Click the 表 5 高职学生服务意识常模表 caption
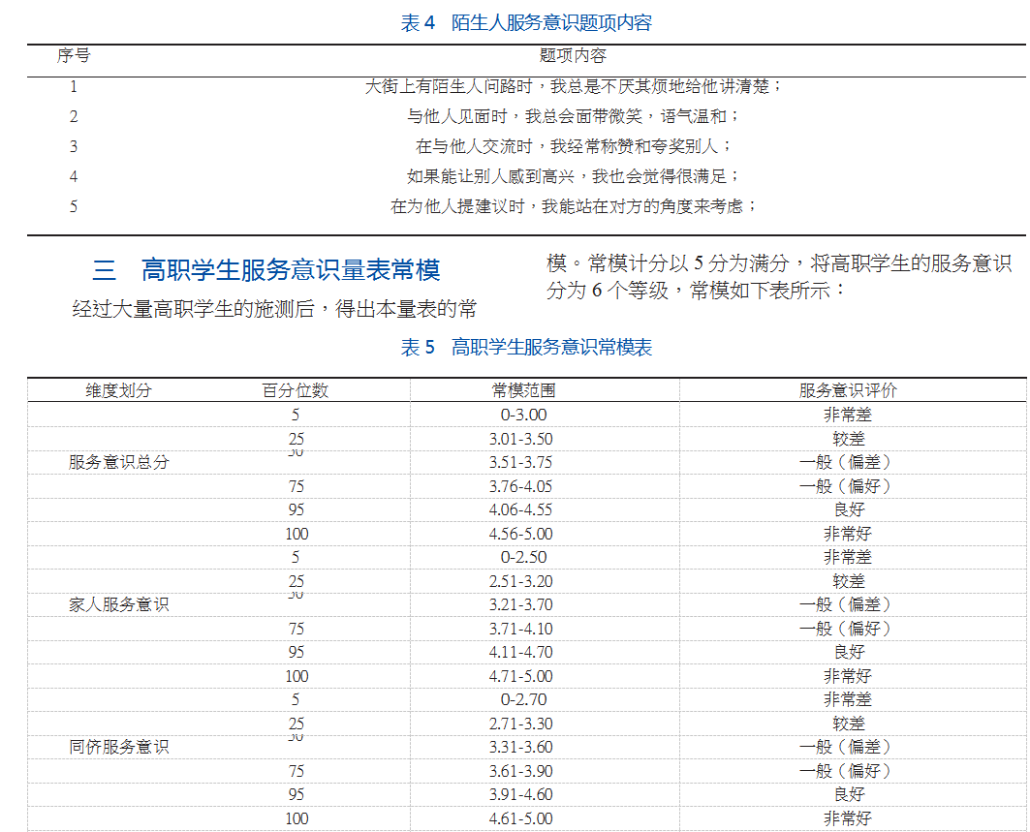 point(526,348)
